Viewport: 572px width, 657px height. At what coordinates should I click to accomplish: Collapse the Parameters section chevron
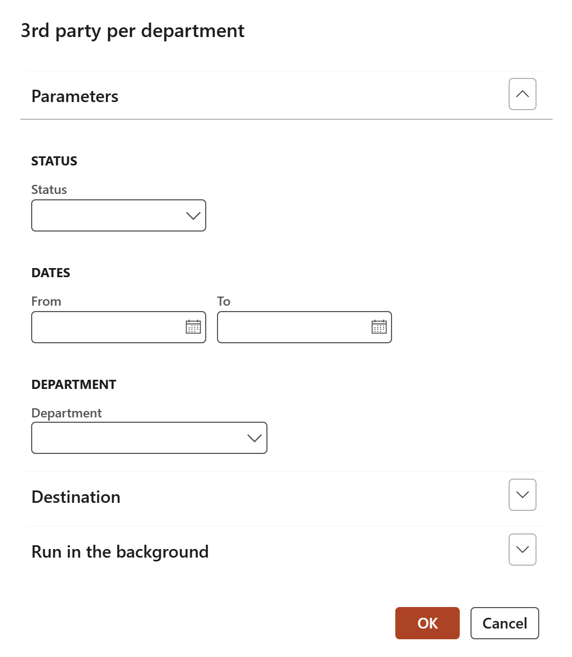click(x=522, y=94)
